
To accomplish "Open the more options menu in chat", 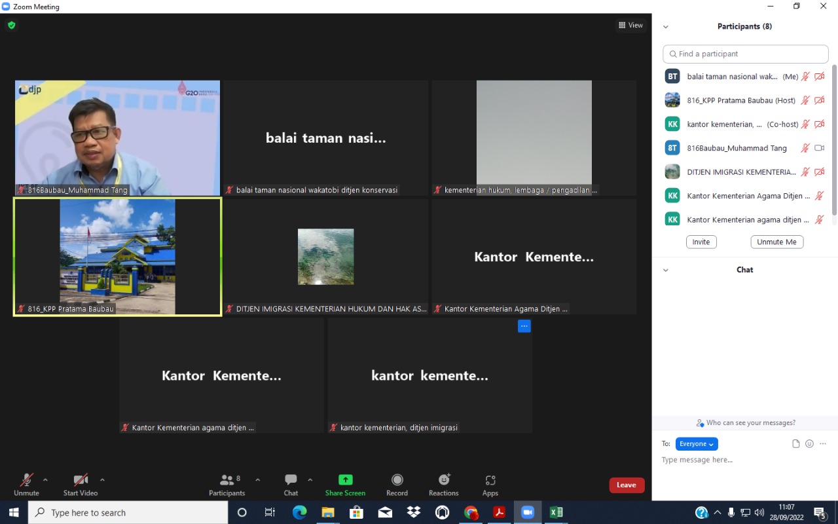I will (823, 443).
